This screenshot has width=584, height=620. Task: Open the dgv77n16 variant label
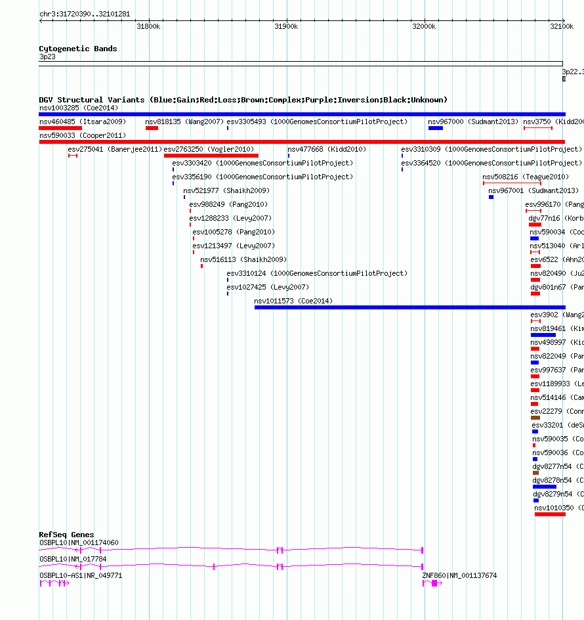[556, 219]
